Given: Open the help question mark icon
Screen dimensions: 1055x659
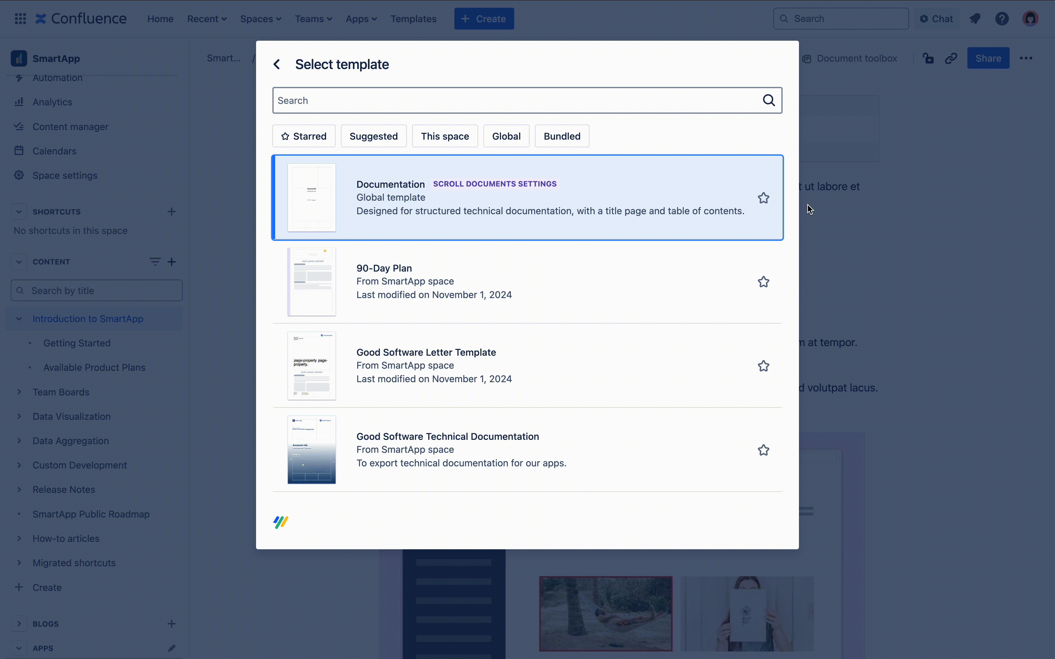Looking at the screenshot, I should coord(1002,19).
